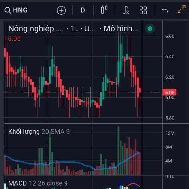Change the D daily timeframe
The image size is (189, 189).
pos(83,10)
